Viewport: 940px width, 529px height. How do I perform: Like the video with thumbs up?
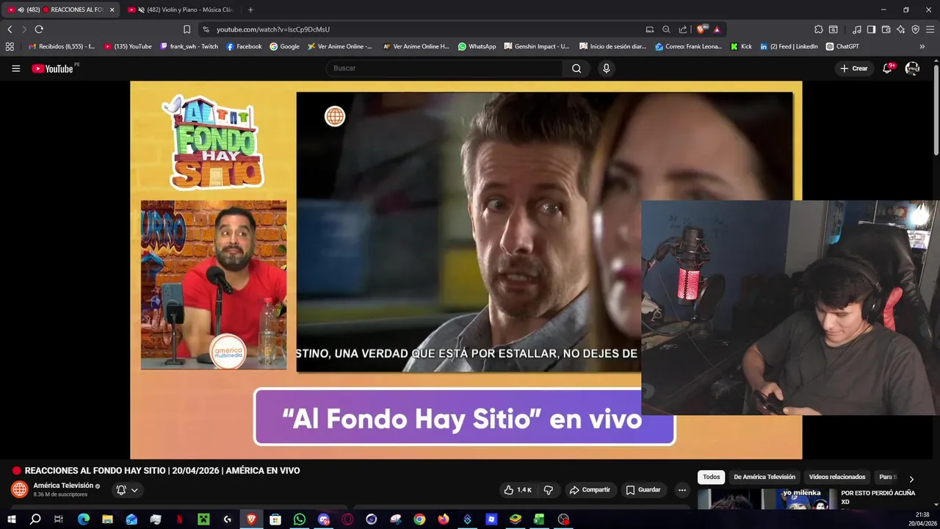pyautogui.click(x=518, y=490)
